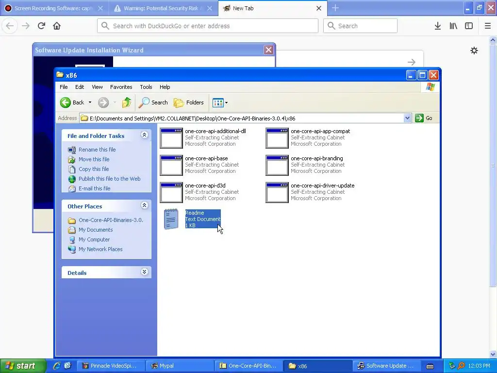Open My Documents in Other Places
This screenshot has width=497, height=373.
click(x=96, y=230)
